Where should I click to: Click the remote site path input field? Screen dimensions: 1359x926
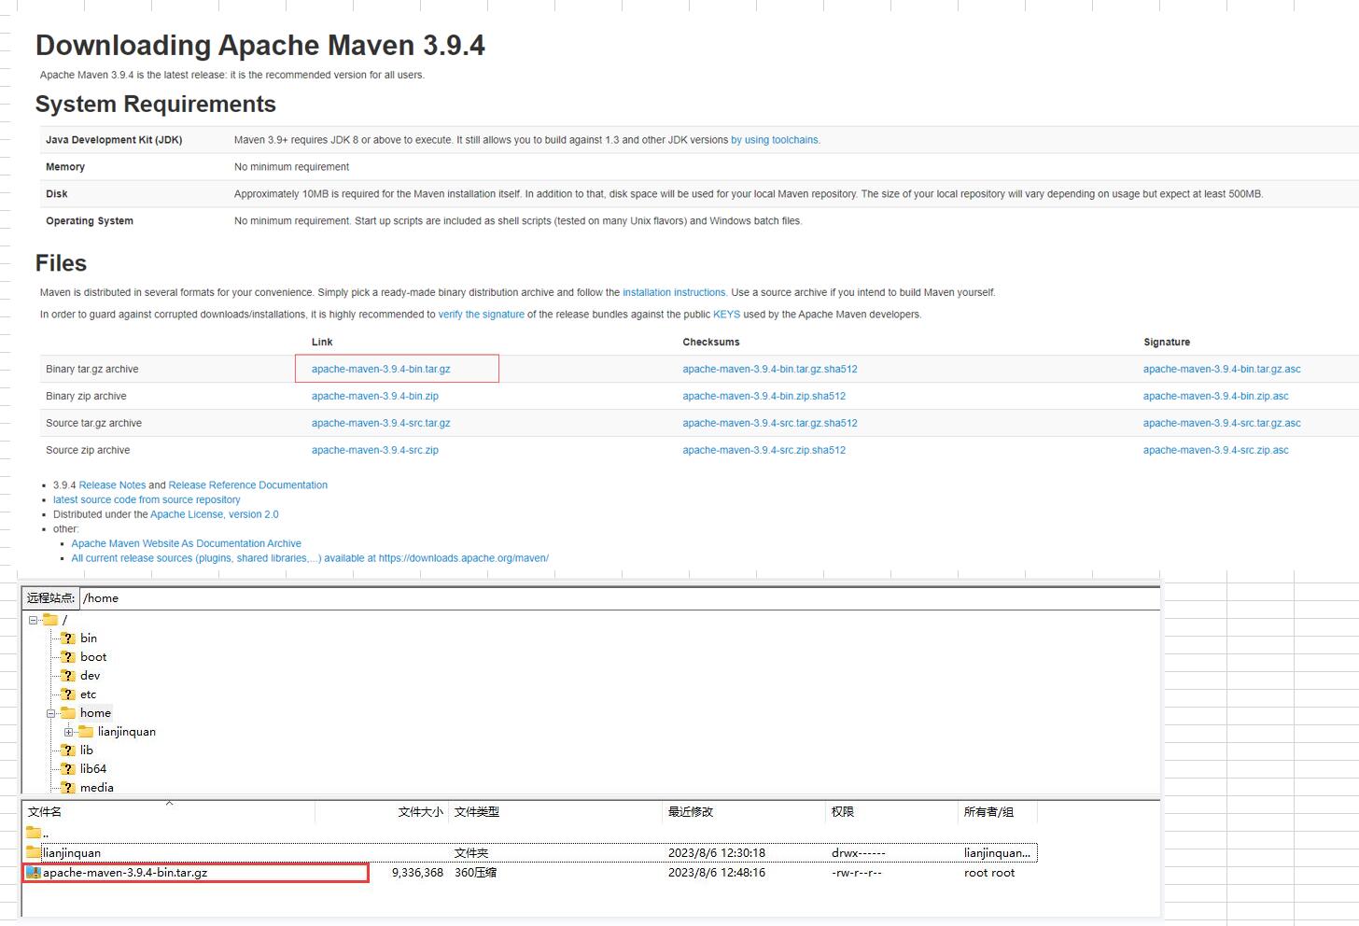point(616,598)
